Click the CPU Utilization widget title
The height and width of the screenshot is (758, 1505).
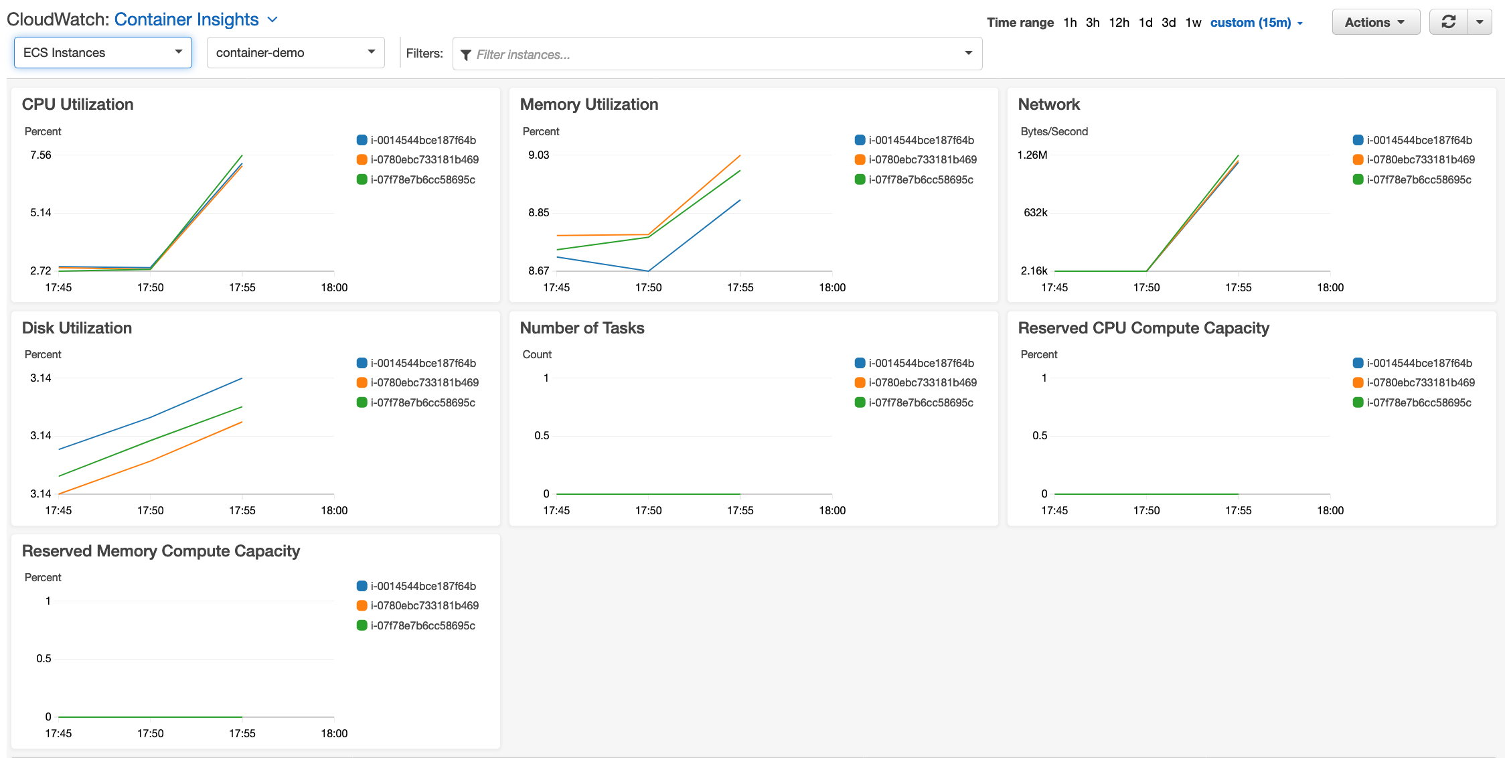pyautogui.click(x=78, y=104)
